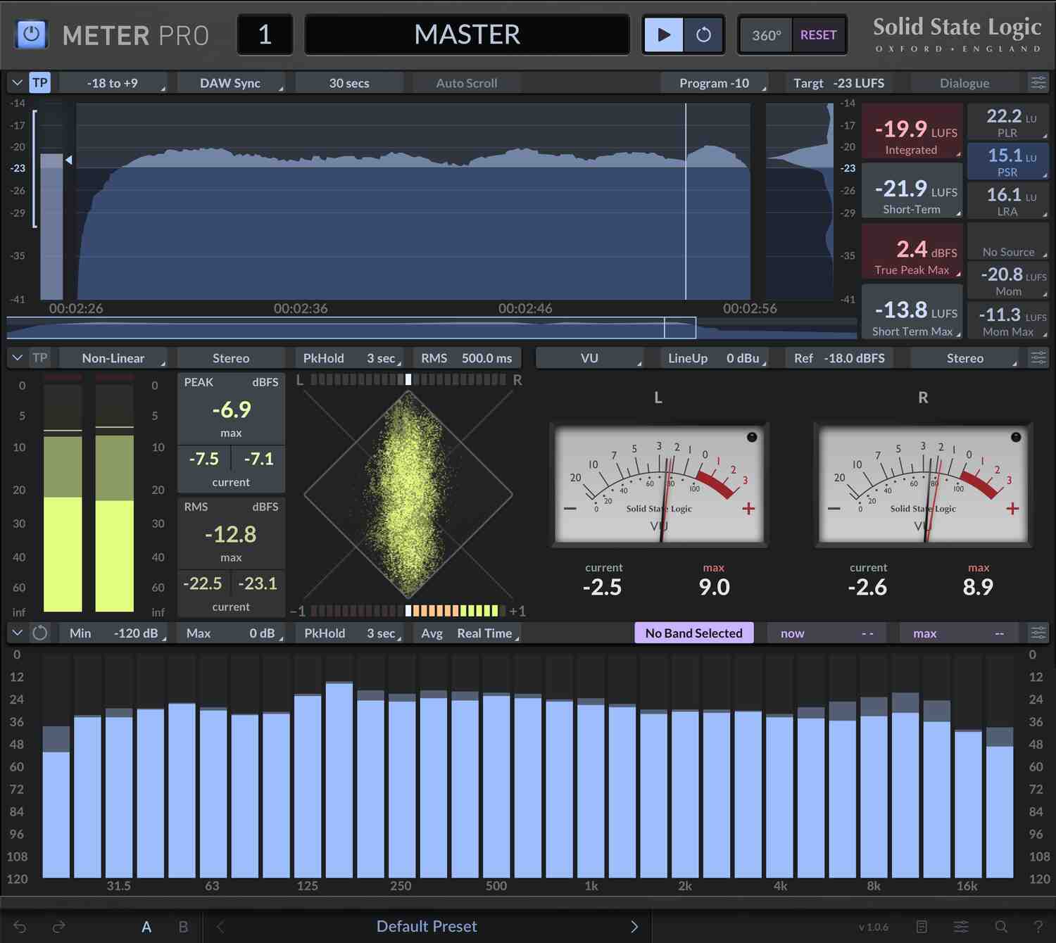
Task: Toggle the TP true-peak option
Action: (39, 82)
